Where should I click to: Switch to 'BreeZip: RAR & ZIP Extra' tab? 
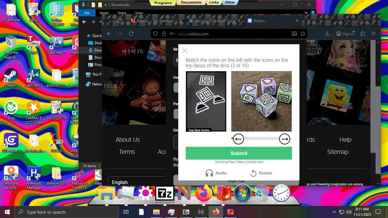point(214,21)
